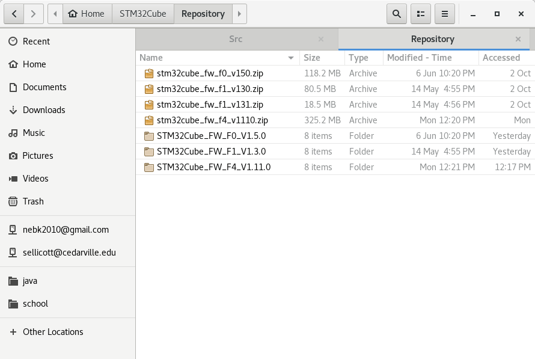The height and width of the screenshot is (359, 535).
Task: Click the Music note icon in sidebar
Action: tap(13, 133)
